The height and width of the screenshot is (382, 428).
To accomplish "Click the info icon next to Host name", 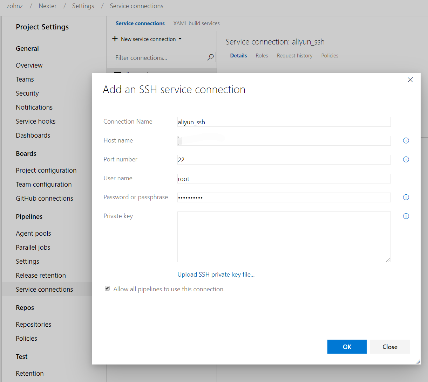I will pyautogui.click(x=406, y=141).
